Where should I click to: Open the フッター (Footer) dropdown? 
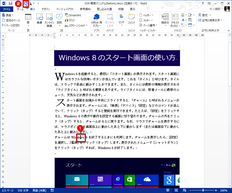coord(146,20)
